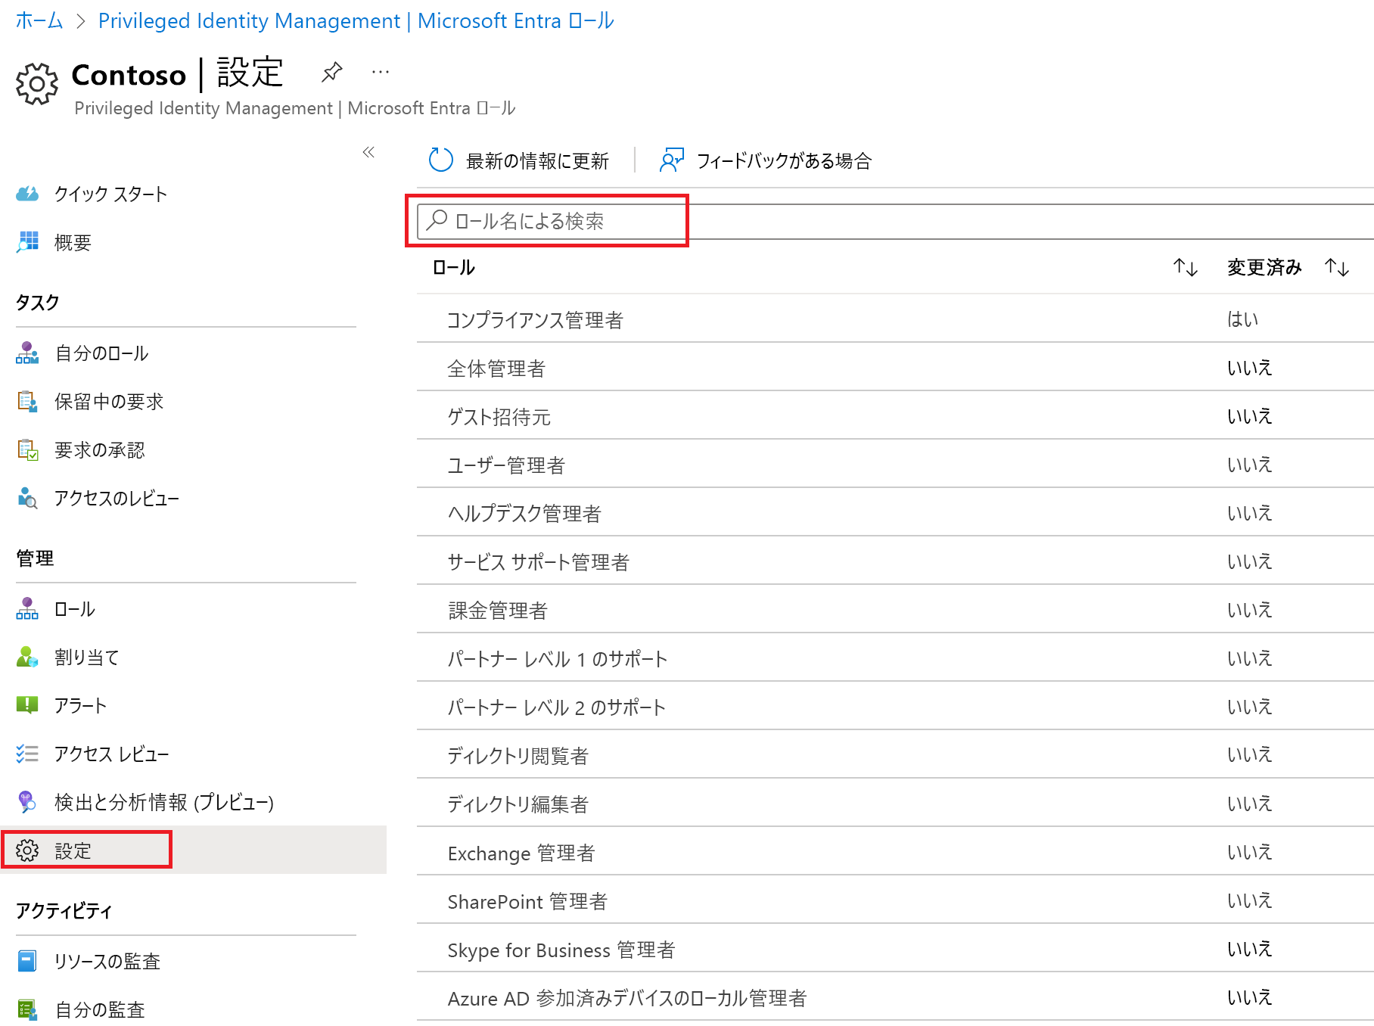Select Azure AD 参加済みデバイスのローカル管理者 row
Image resolution: width=1374 pixels, height=1026 pixels.
(895, 996)
